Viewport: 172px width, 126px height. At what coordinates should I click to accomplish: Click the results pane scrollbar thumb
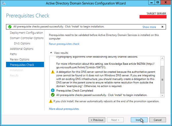(162, 80)
